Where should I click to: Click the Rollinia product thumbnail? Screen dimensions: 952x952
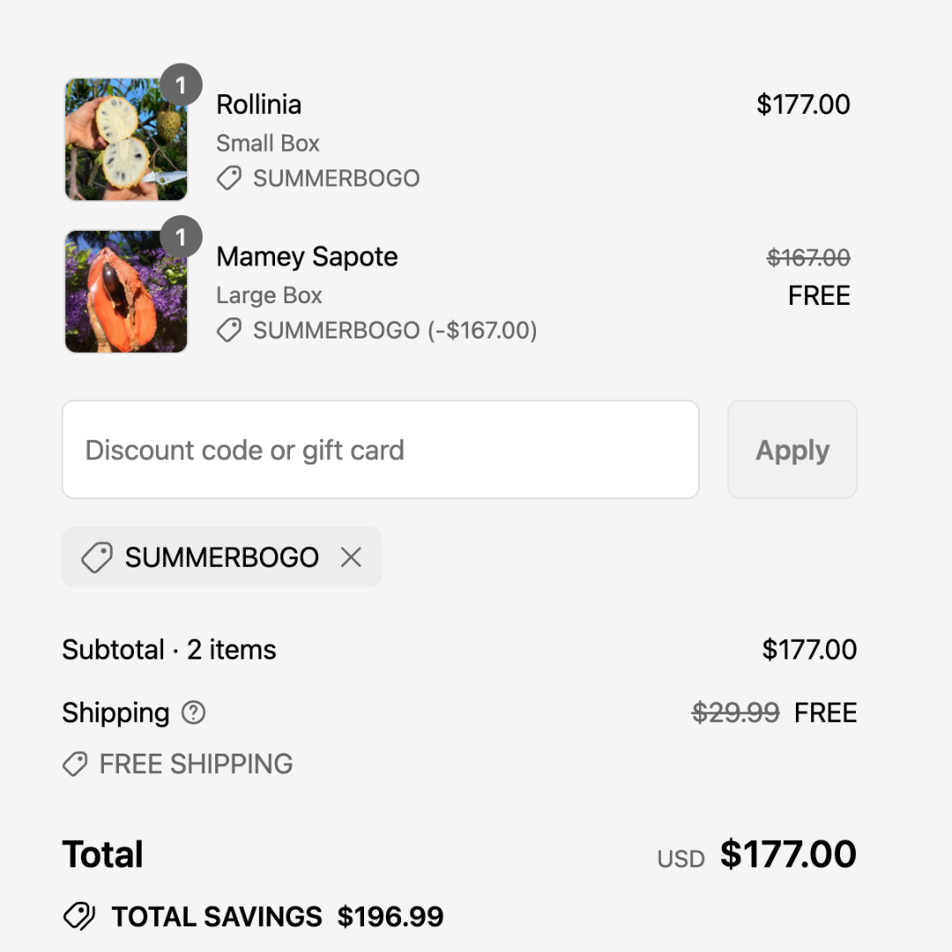(x=126, y=139)
